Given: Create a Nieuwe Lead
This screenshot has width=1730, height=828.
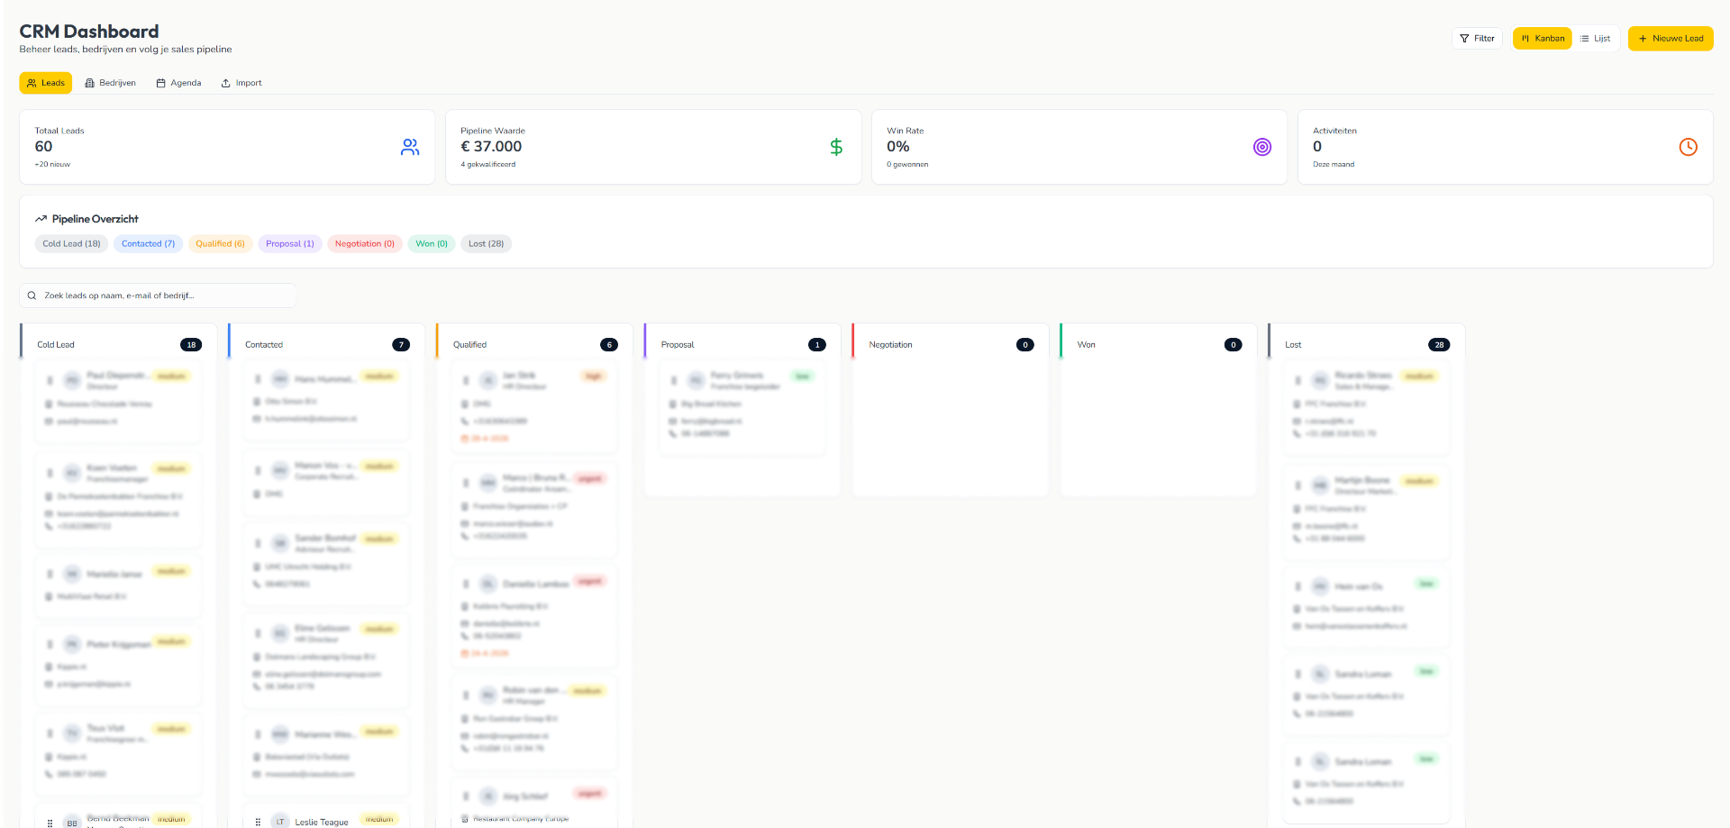Looking at the screenshot, I should click(1671, 39).
